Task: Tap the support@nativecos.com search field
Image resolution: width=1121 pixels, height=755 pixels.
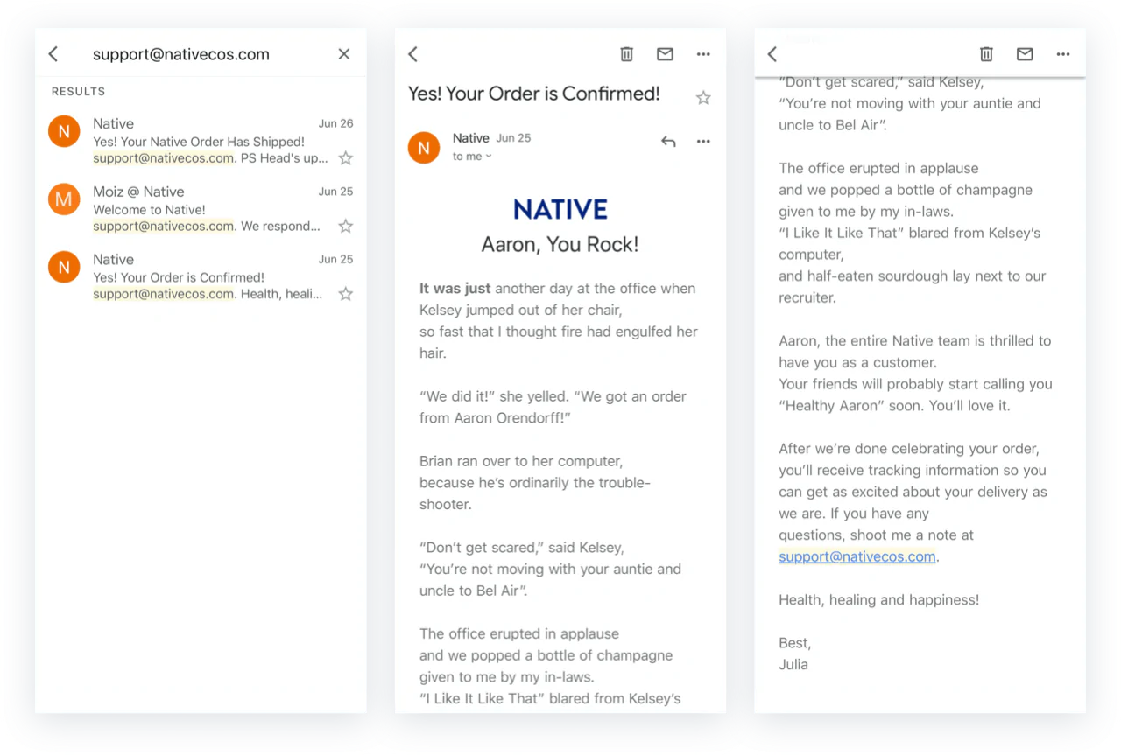Action: [x=181, y=54]
